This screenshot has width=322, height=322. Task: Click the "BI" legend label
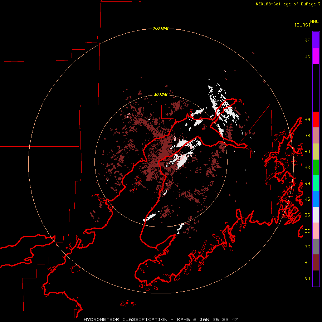[x=307, y=263]
